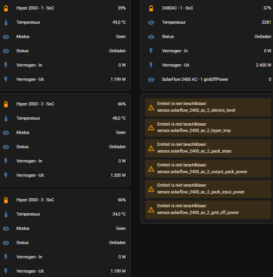Open 2400AC - 1 - SoC entity row
The image size is (273, 277).
[210, 8]
